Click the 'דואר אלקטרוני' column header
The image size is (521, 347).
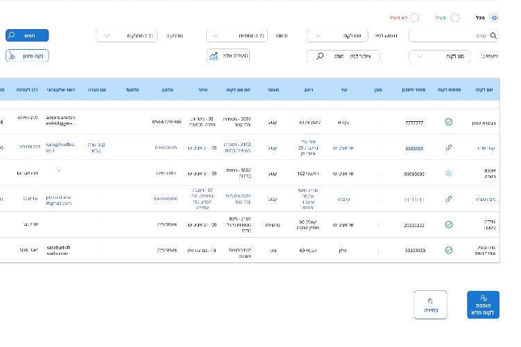(61, 90)
